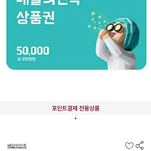Click the yellow sparkling stars cluster
Image resolution: width=151 pixels, height=151 pixels.
[x=97, y=20]
